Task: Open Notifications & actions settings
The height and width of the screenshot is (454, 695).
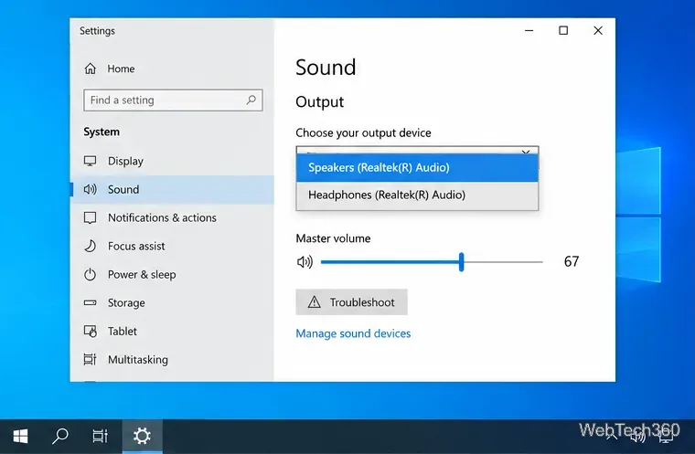Action: coord(172,218)
